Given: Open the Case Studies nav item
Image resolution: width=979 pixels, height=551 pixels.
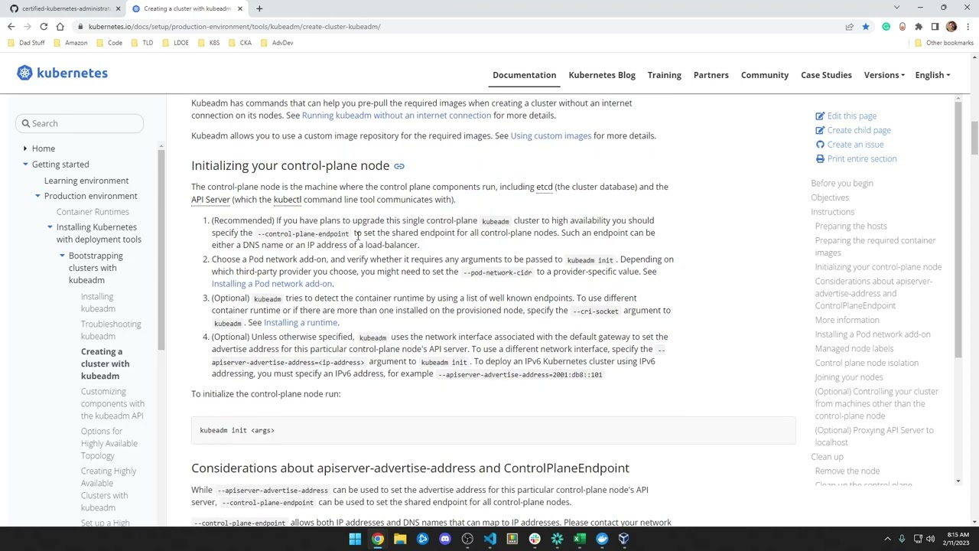Looking at the screenshot, I should click(x=826, y=75).
